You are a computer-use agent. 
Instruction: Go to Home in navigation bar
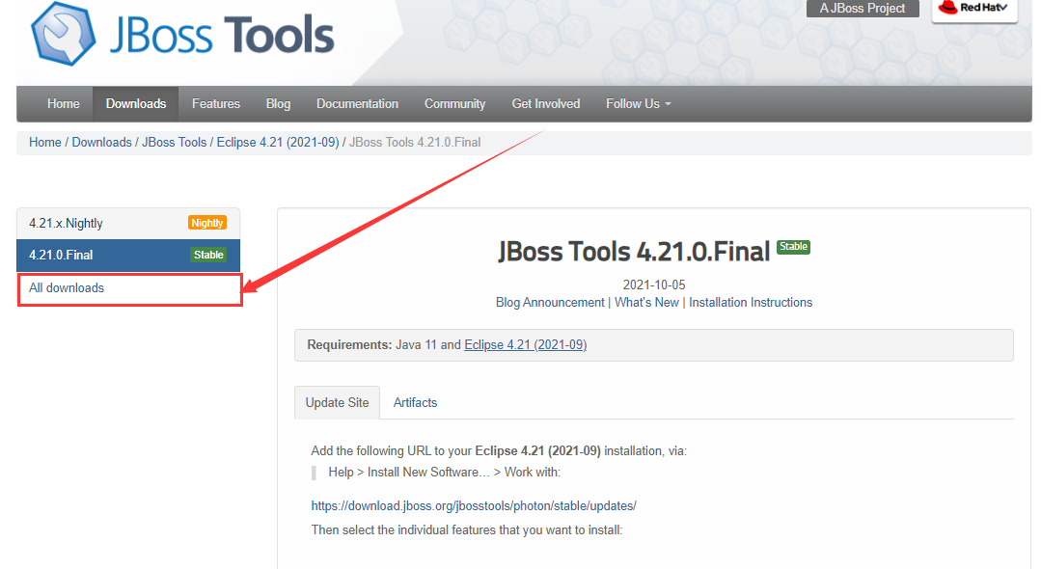coord(63,103)
